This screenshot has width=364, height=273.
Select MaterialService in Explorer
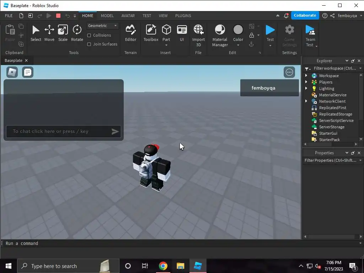click(333, 95)
